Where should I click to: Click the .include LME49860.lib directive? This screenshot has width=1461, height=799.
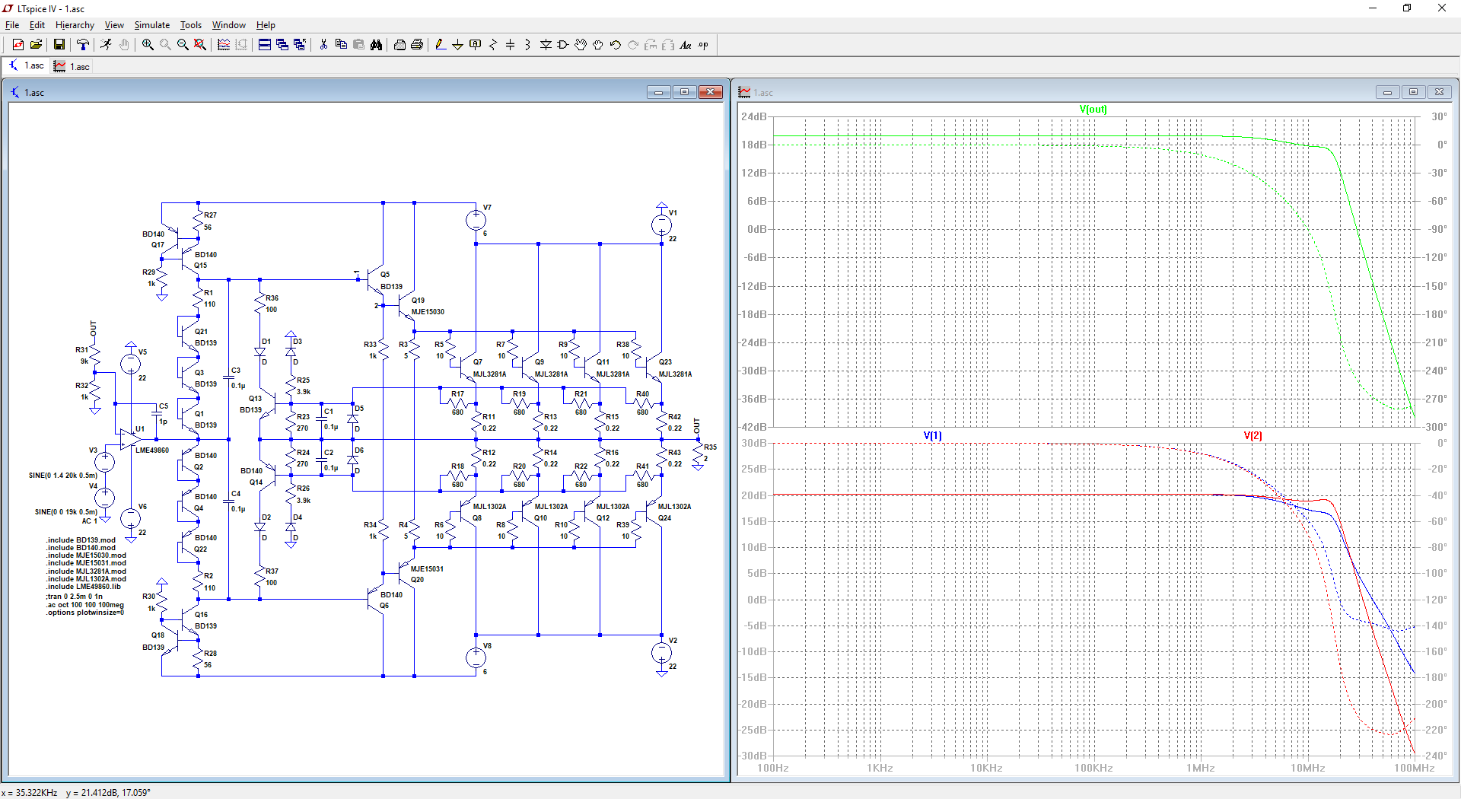click(x=84, y=587)
